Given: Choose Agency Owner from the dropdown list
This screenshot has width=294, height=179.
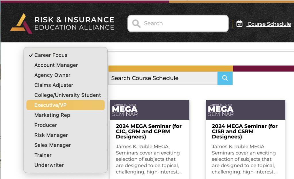Looking at the screenshot, I should 65,75.
